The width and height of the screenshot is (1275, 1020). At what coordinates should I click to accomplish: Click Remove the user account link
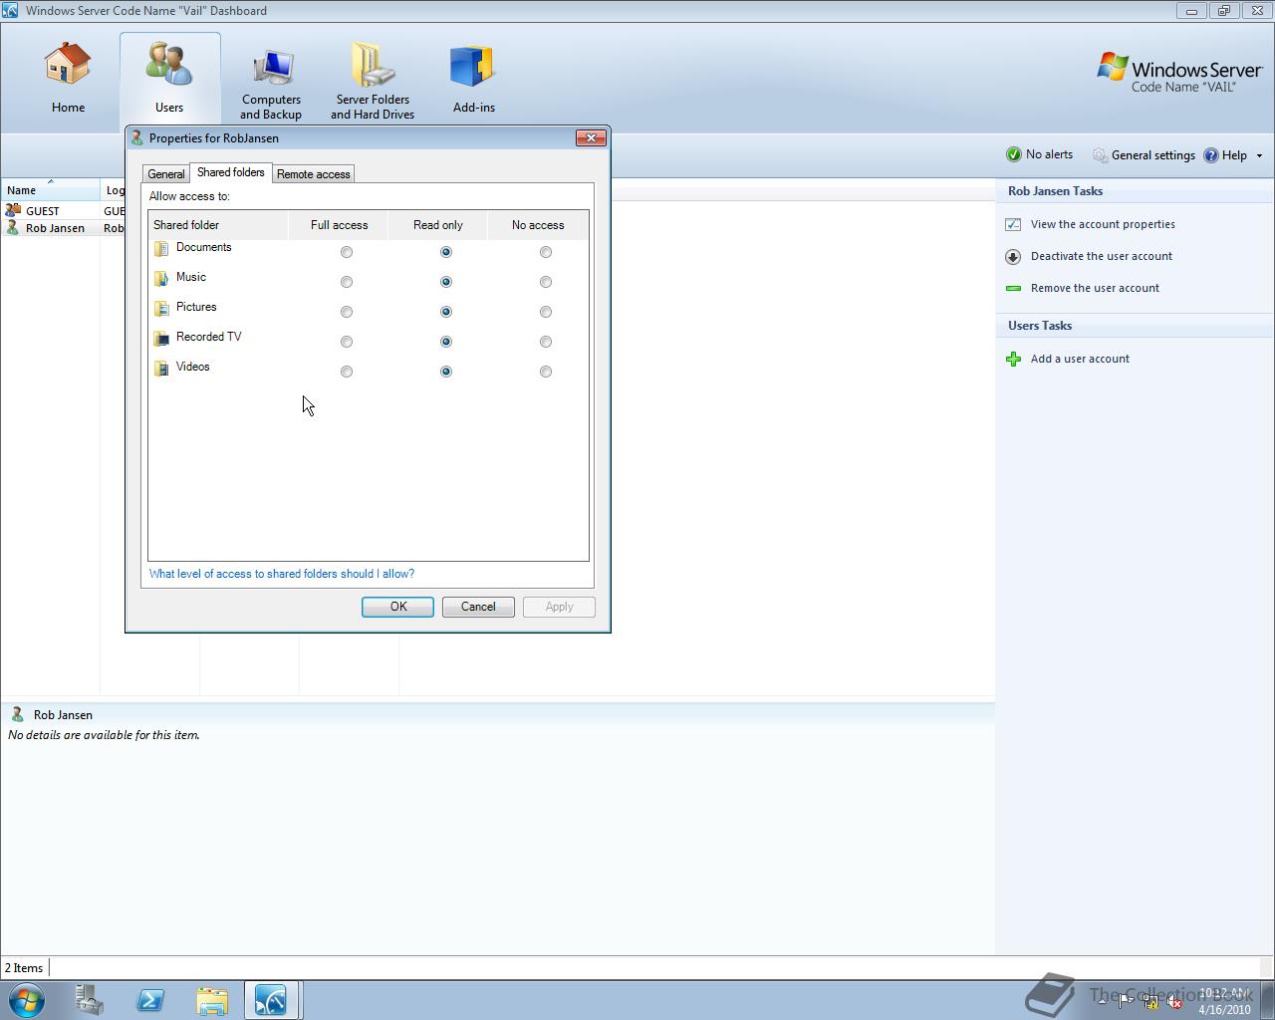(1095, 288)
